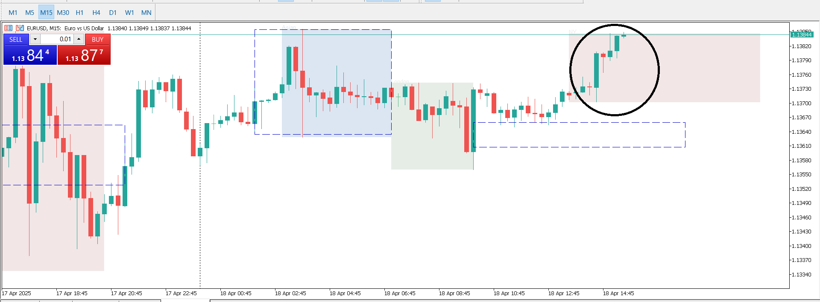The image size is (820, 302).
Task: Click the red 1.13 87 ask price
Action: click(x=84, y=55)
